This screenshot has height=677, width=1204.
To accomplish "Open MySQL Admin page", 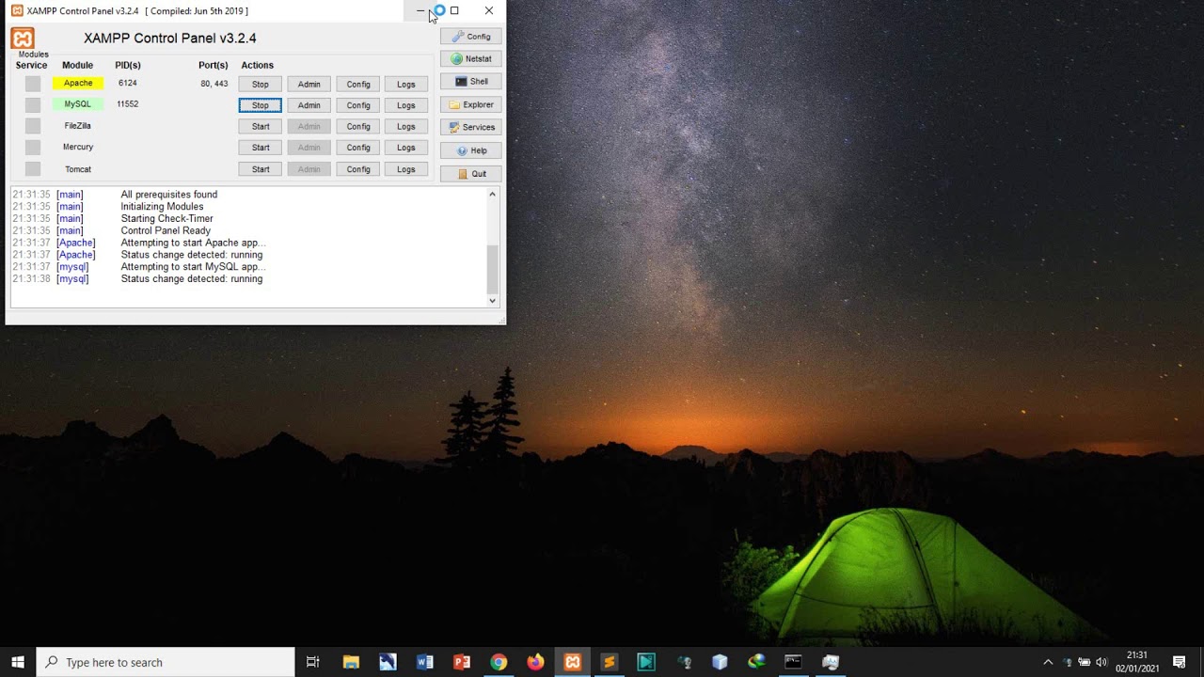I will click(309, 105).
